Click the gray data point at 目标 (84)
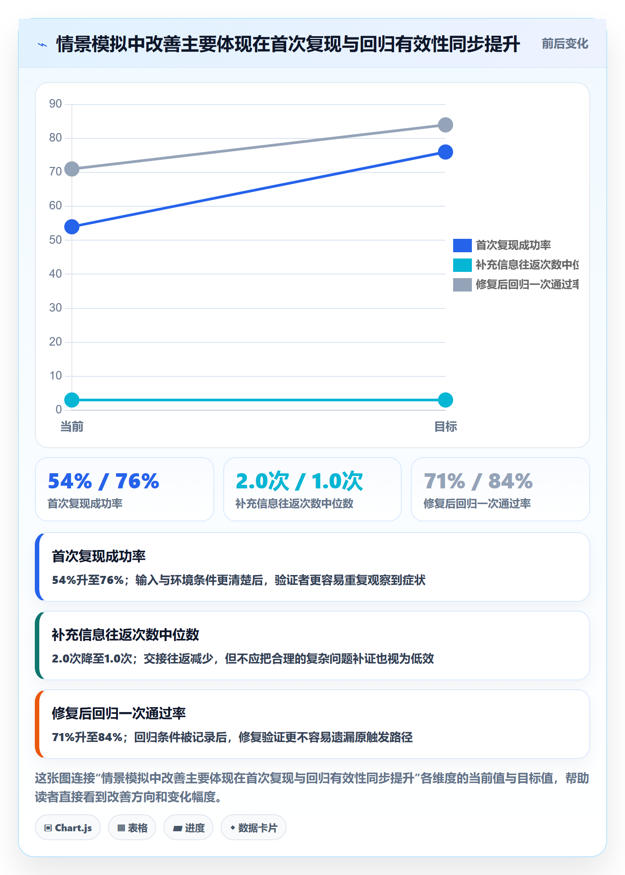Image resolution: width=625 pixels, height=875 pixels. tap(445, 125)
